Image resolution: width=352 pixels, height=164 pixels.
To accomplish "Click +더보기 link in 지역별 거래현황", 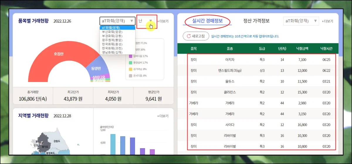I will coord(163,116).
